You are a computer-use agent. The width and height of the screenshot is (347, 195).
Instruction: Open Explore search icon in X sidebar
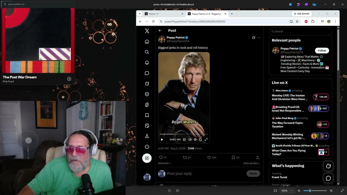(x=147, y=52)
